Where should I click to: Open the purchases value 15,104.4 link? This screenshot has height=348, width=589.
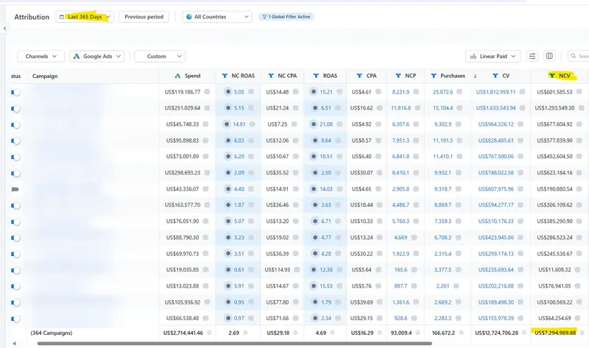(442, 108)
